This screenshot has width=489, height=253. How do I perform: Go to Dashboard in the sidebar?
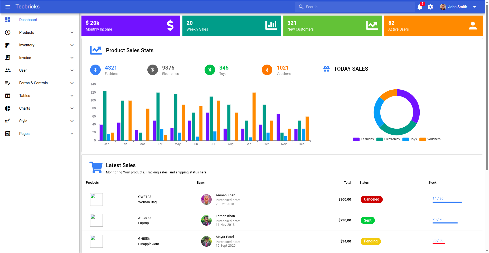[x=40, y=20]
